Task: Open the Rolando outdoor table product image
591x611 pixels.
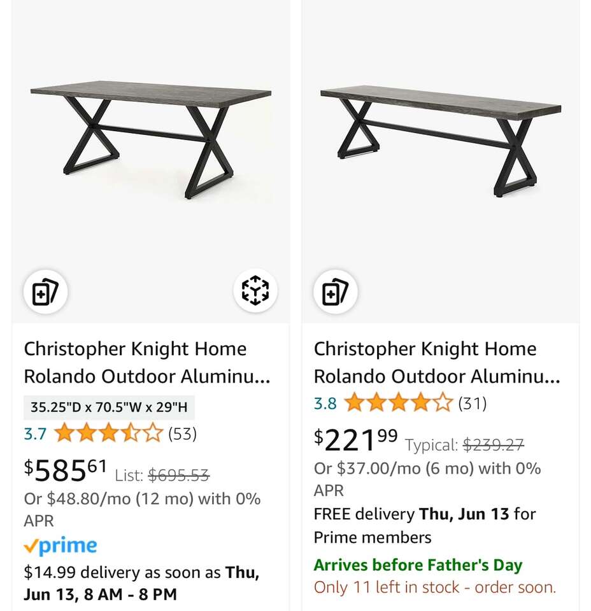Action: pyautogui.click(x=151, y=140)
